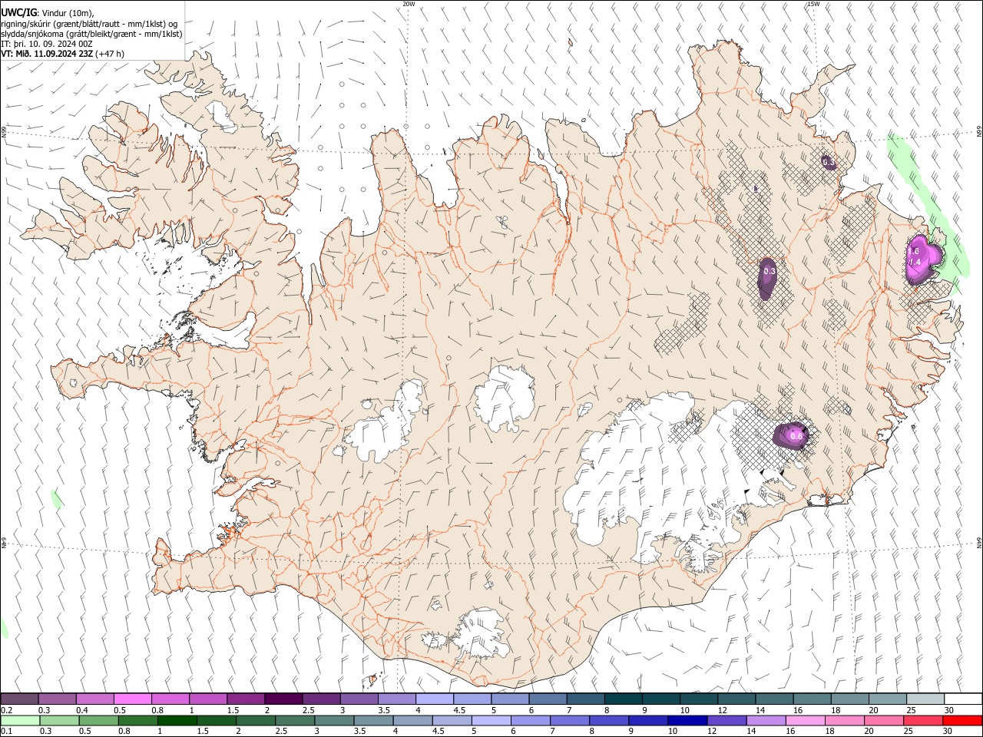
Task: Click the '18' label in top legend row
Action: [835, 710]
